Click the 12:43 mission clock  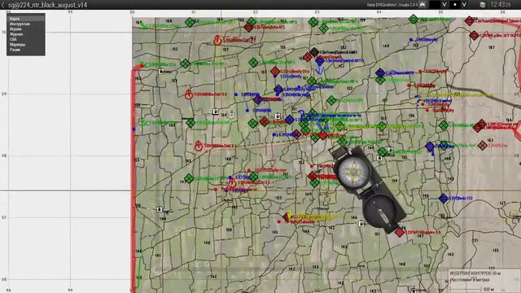pos(500,5)
